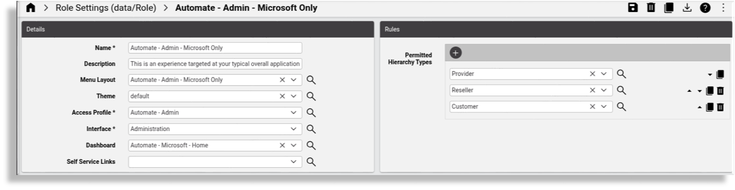This screenshot has height=190, width=735.
Task: Duplicate the Provider row
Action: (720, 74)
